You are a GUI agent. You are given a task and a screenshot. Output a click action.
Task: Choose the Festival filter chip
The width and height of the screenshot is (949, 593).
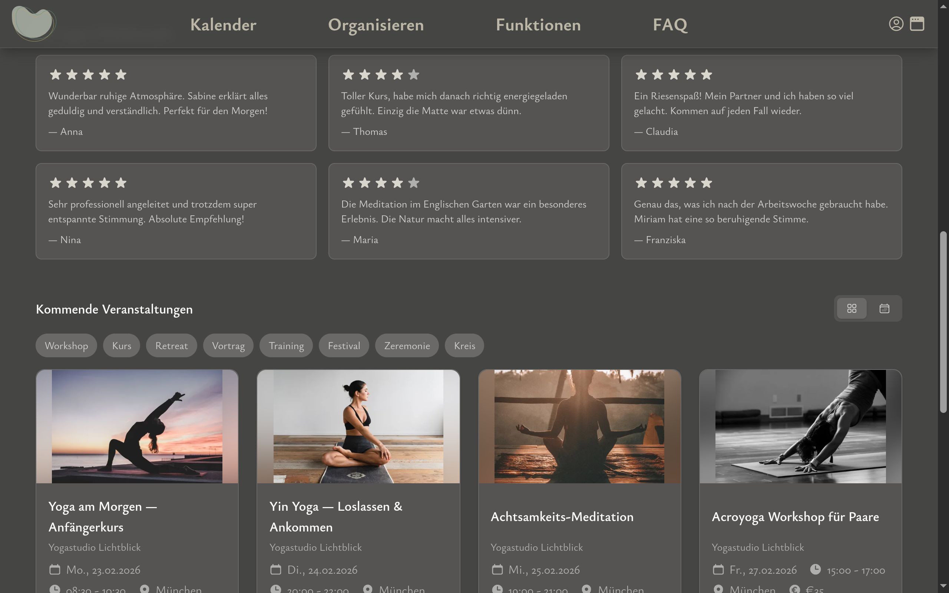pyautogui.click(x=344, y=345)
